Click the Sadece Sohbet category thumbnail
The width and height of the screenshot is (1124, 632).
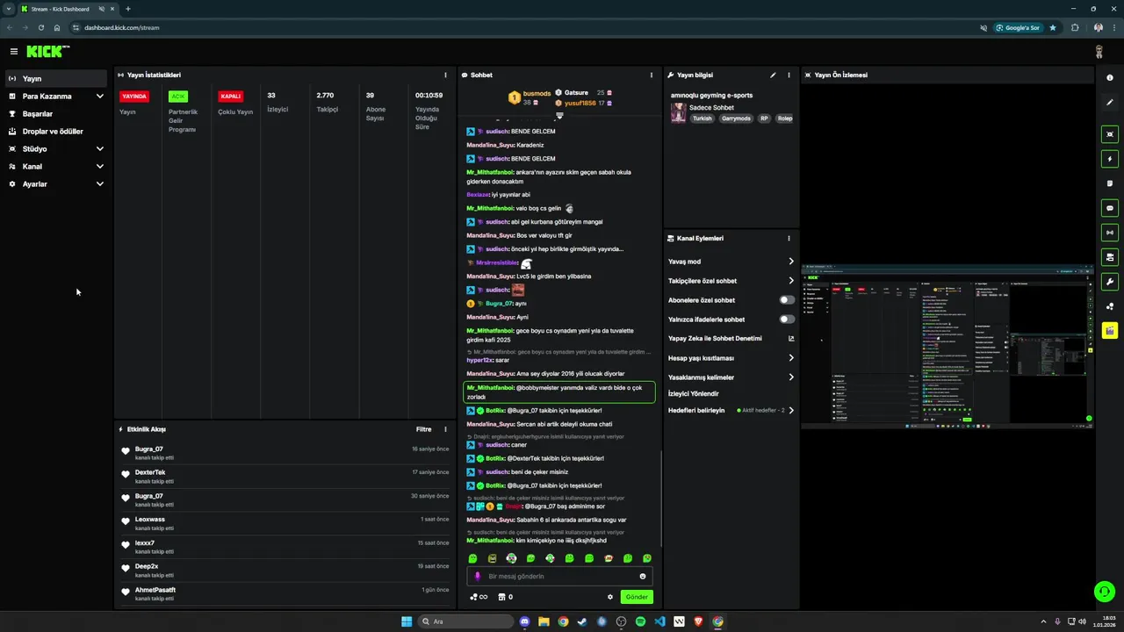point(678,112)
